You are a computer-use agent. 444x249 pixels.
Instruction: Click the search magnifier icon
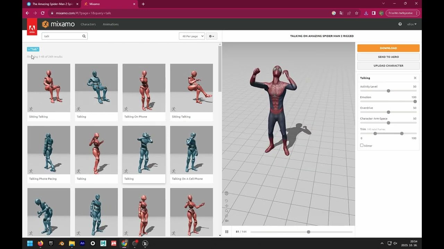click(84, 36)
